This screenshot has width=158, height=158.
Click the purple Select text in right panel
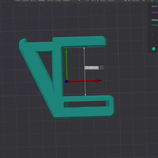point(155,12)
